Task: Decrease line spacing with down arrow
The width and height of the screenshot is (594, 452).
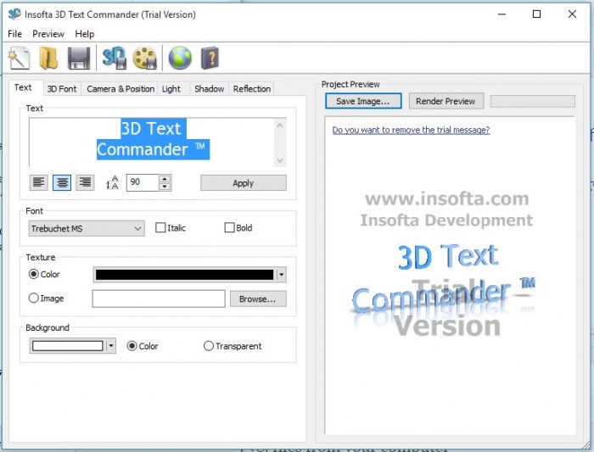Action: click(x=165, y=187)
